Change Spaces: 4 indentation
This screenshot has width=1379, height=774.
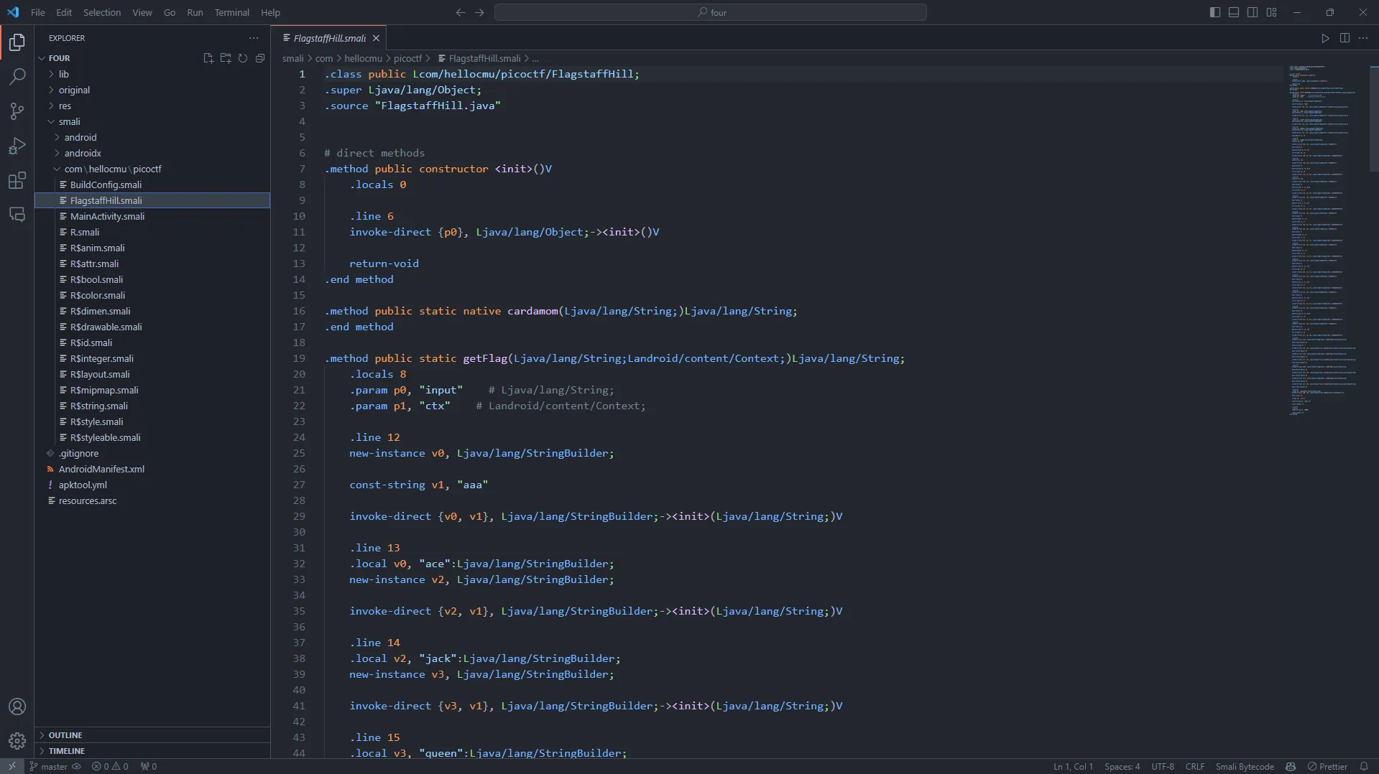1122,766
